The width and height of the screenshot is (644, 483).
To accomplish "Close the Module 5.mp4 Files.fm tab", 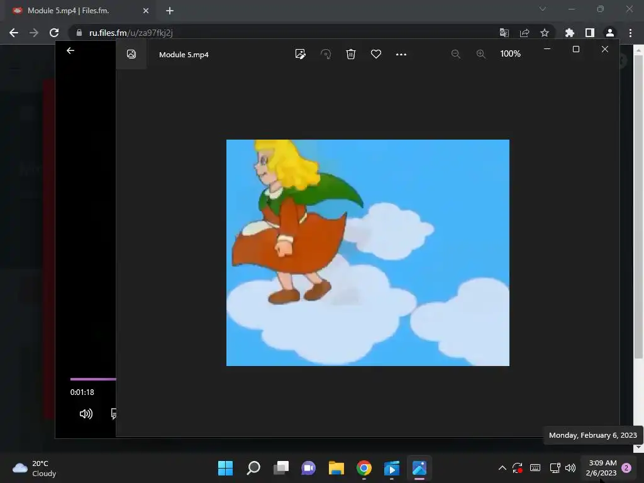I will click(146, 11).
